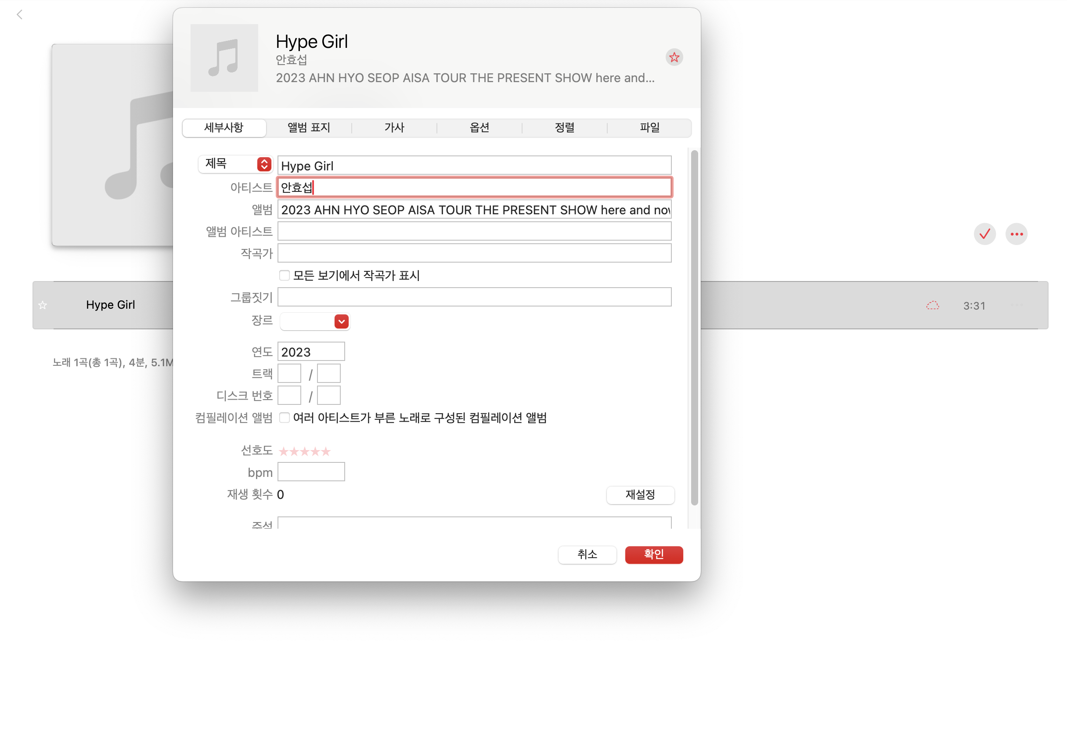Open the 가사 lyrics tab
Viewport: 1067px width, 743px height.
point(394,127)
